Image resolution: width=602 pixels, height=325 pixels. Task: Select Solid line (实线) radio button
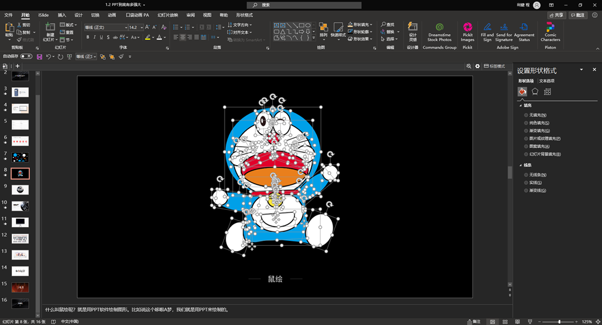[x=526, y=182]
